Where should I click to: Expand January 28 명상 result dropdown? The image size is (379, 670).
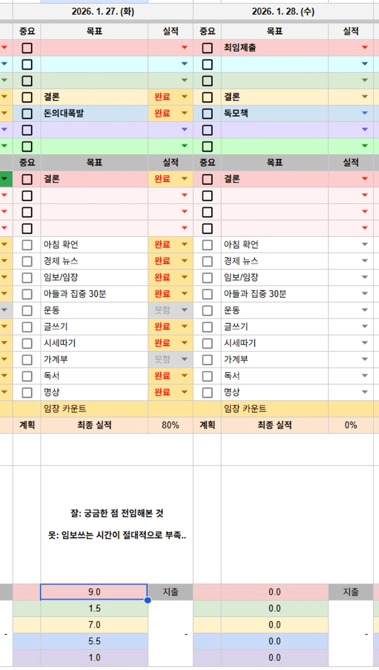[365, 393]
